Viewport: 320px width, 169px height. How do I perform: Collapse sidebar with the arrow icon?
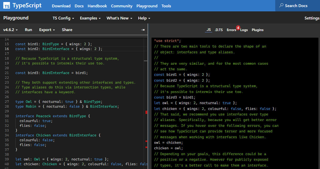point(143,30)
